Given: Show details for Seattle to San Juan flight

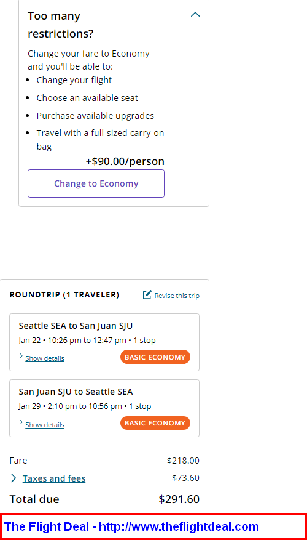Looking at the screenshot, I should tap(45, 358).
